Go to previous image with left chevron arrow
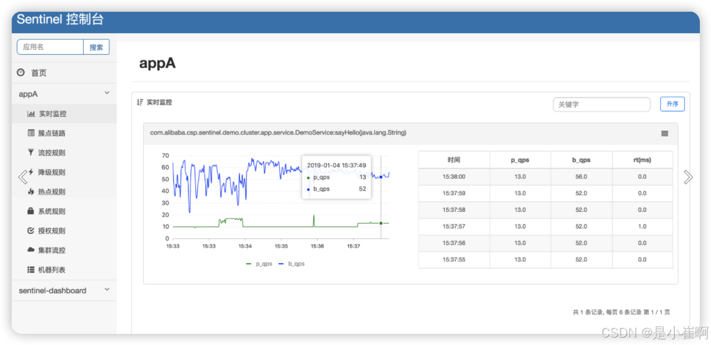 click(x=23, y=177)
